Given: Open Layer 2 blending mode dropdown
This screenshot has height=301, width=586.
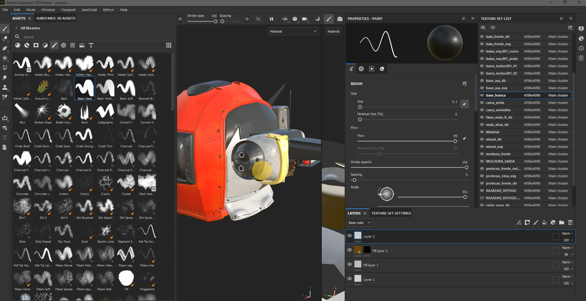Looking at the screenshot, I should point(568,234).
